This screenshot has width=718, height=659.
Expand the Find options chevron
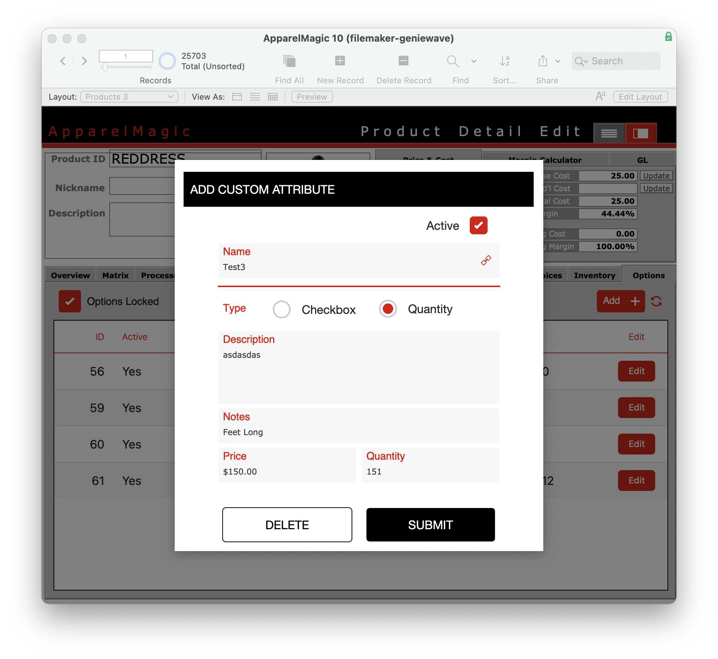(x=474, y=61)
